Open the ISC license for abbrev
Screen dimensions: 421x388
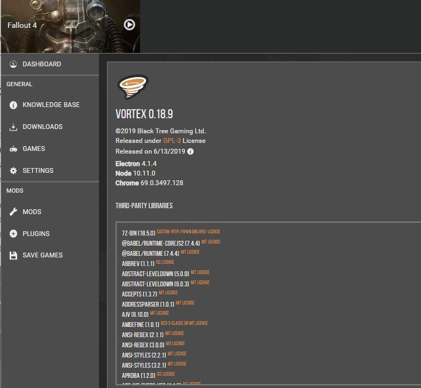coord(165,262)
